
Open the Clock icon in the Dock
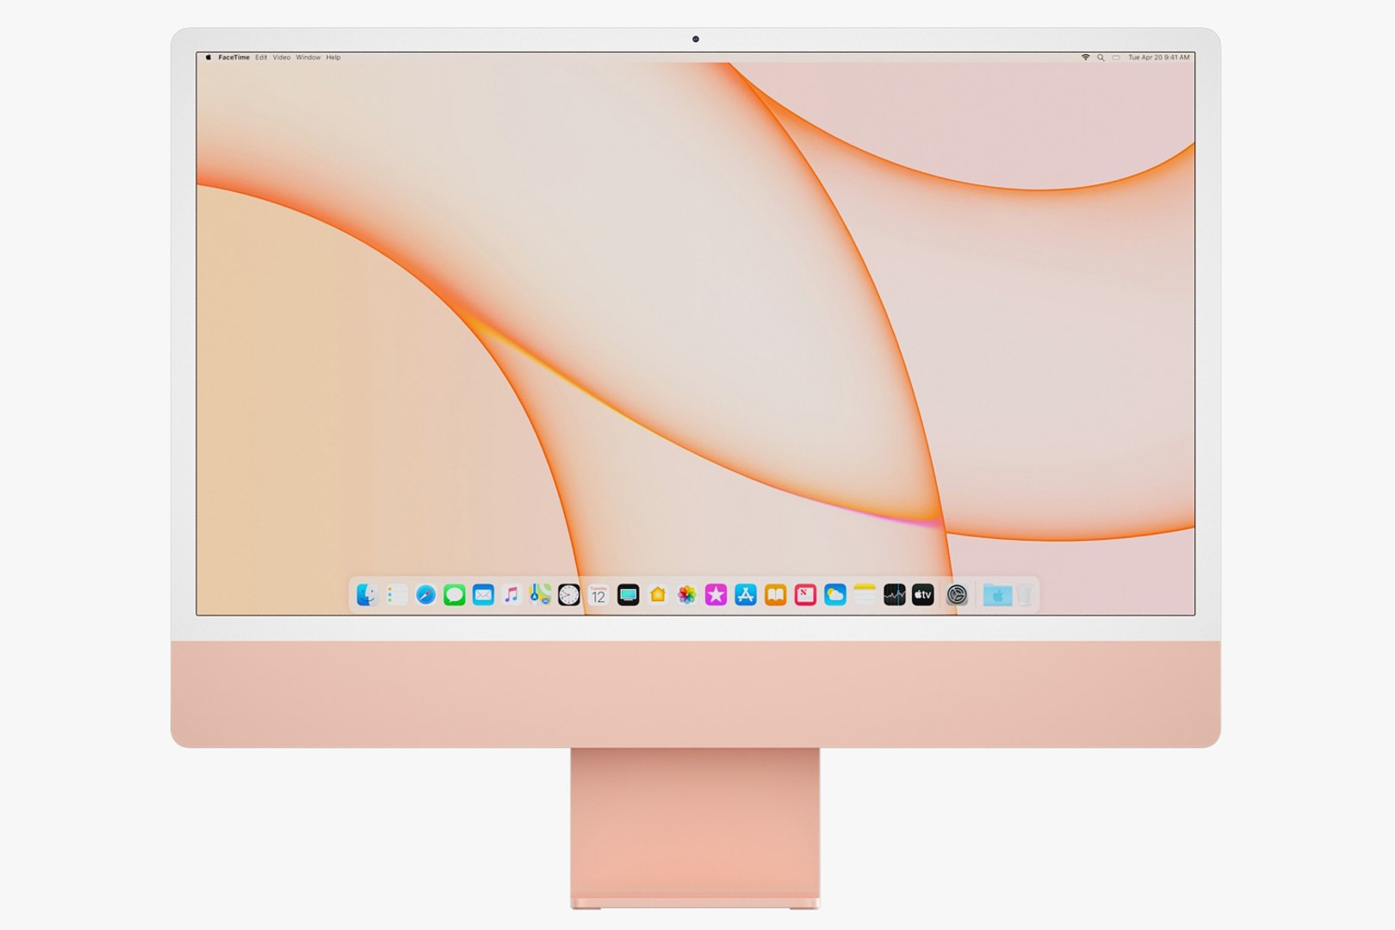[569, 595]
